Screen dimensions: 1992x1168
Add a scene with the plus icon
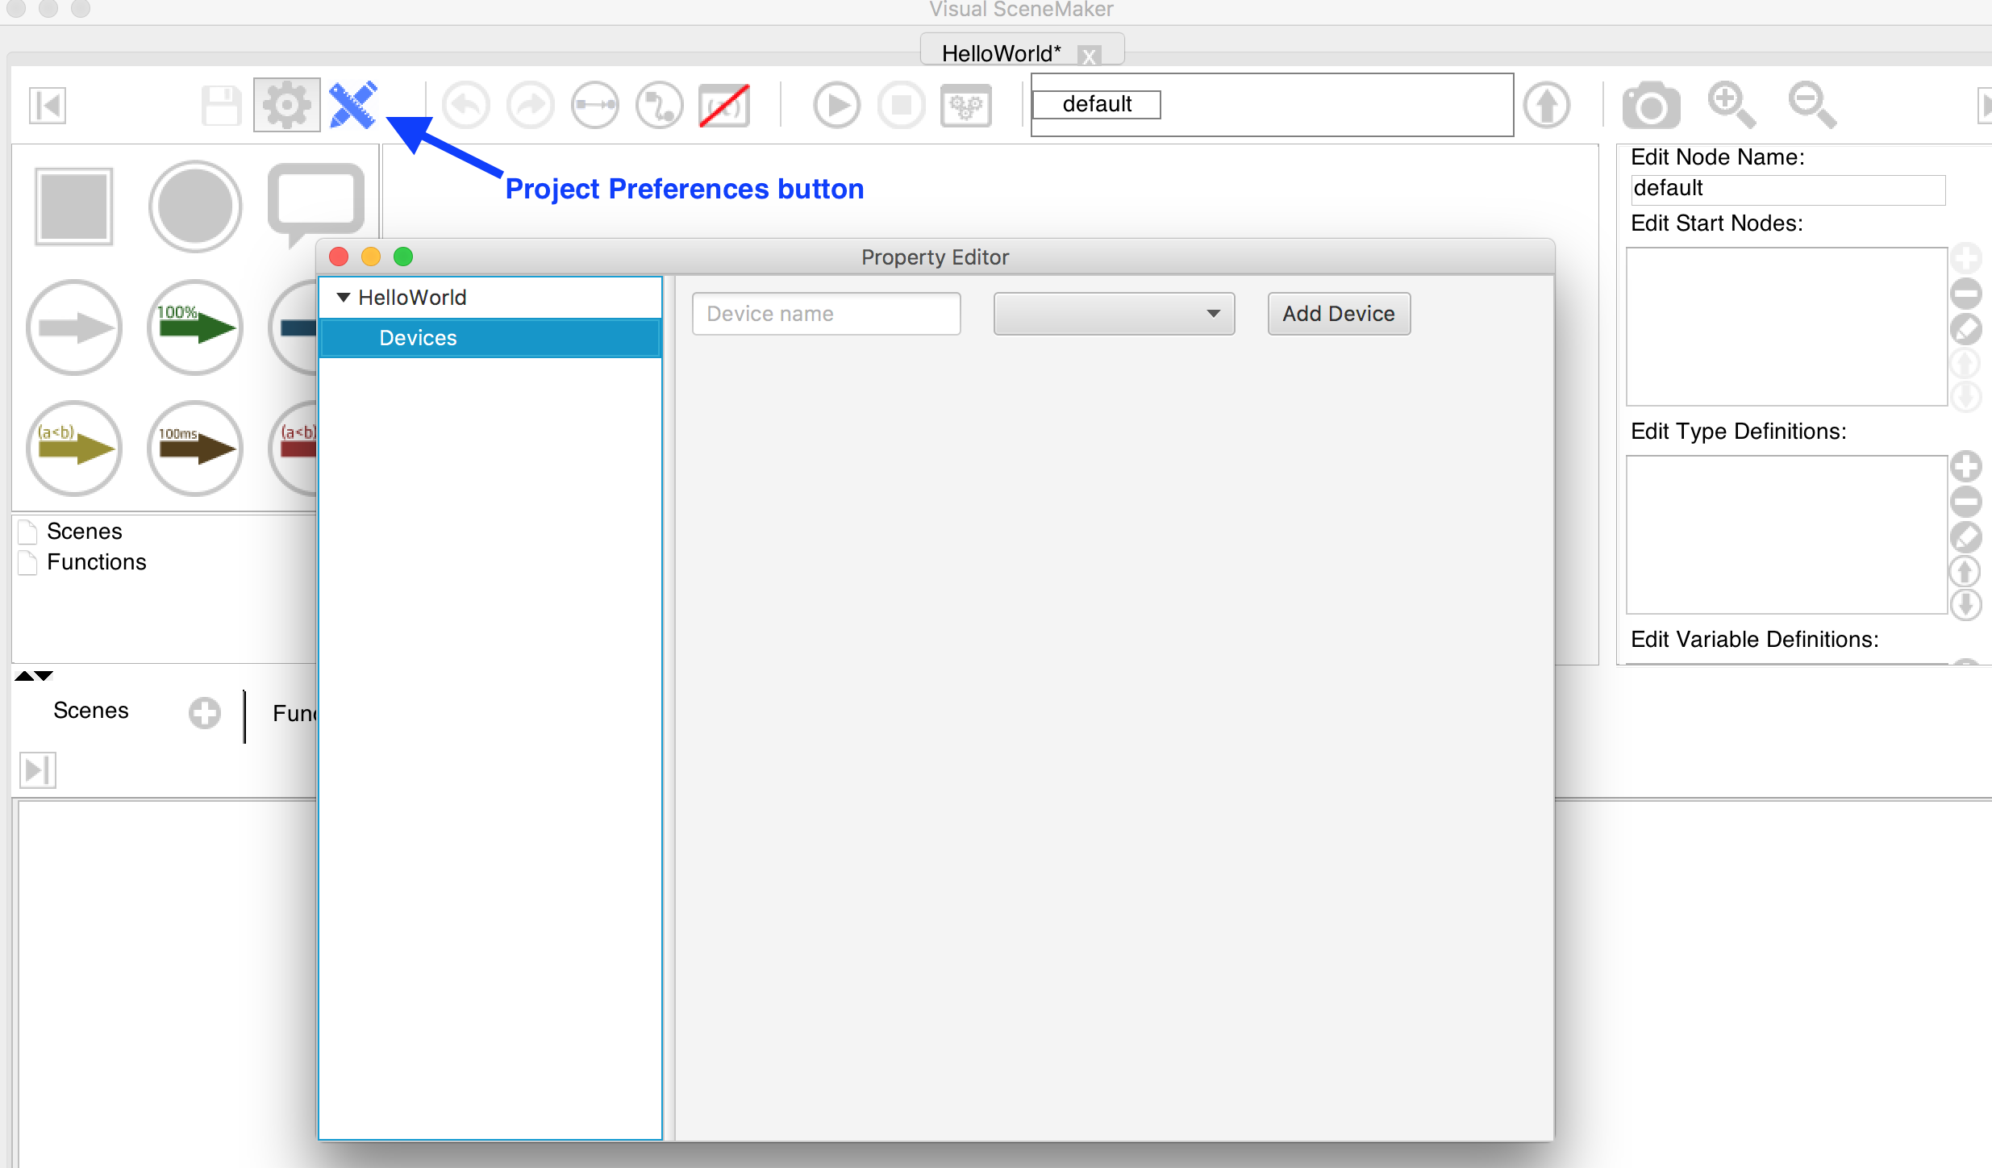tap(204, 712)
